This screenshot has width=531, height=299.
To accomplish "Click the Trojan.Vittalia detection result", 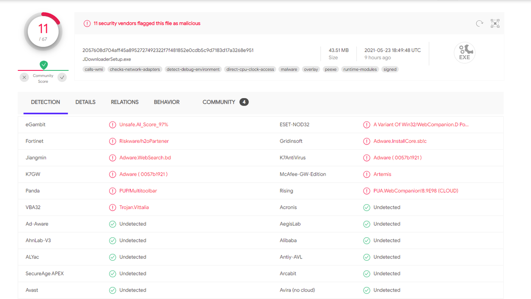I will (x=134, y=207).
